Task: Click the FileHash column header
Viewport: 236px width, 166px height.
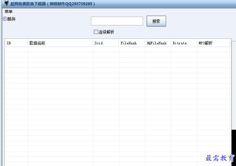Action: [x=132, y=43]
